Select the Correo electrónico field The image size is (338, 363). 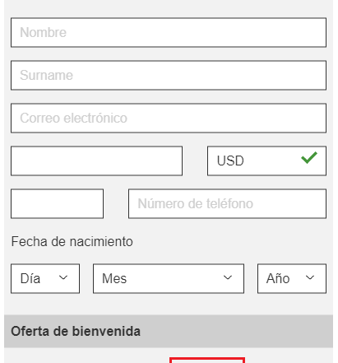[x=169, y=118]
